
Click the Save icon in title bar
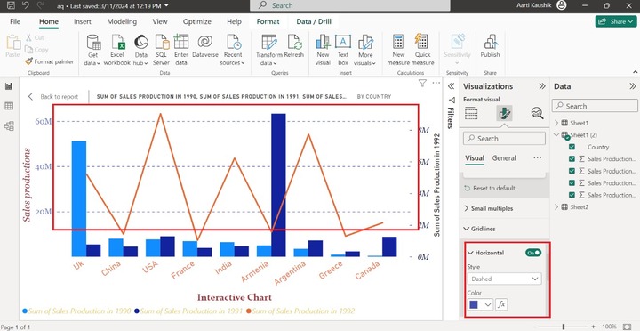[11, 5]
